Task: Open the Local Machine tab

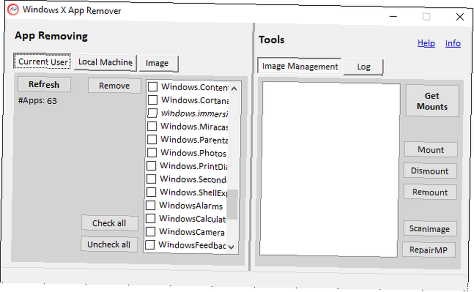Action: [x=106, y=63]
